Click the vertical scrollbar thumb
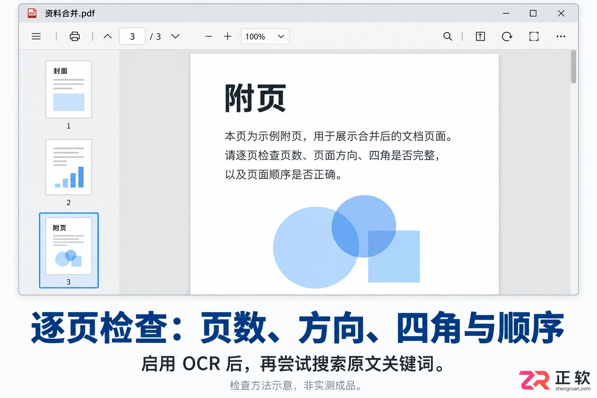The image size is (597, 398). 574,67
